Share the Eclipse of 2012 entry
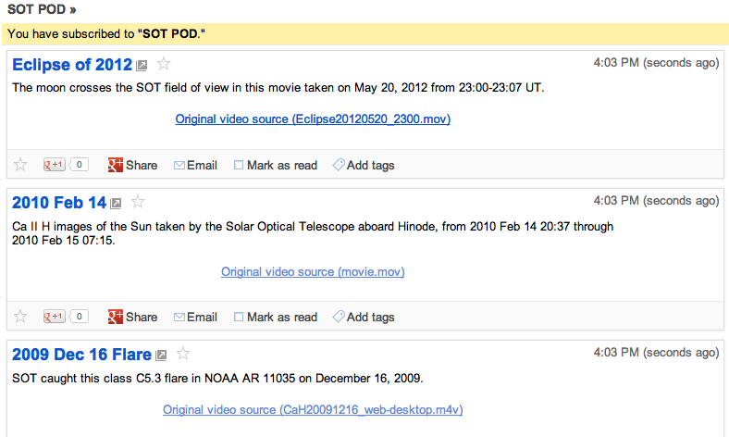The height and width of the screenshot is (437, 729). pos(132,165)
